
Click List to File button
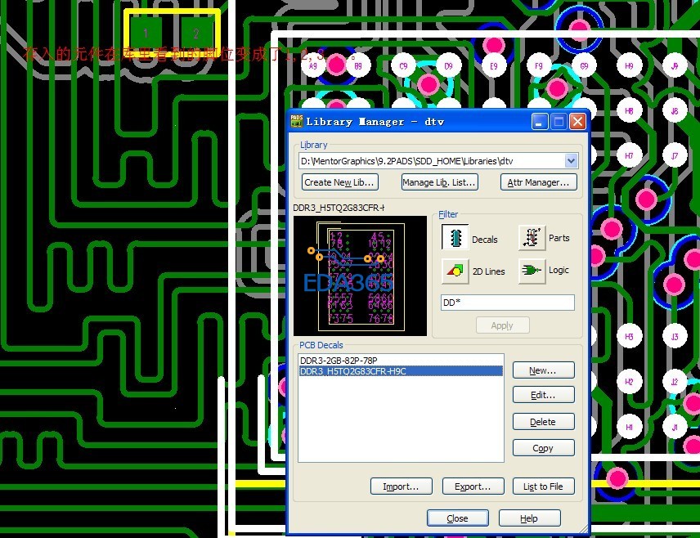coord(543,486)
